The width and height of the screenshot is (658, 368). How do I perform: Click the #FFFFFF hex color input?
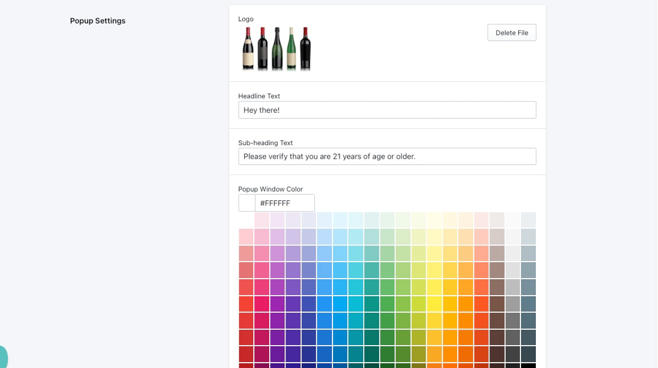[285, 203]
